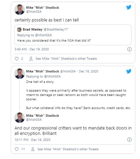Click avatar next to congressional critters tweet
This screenshot has width=140, height=159.
19,117
